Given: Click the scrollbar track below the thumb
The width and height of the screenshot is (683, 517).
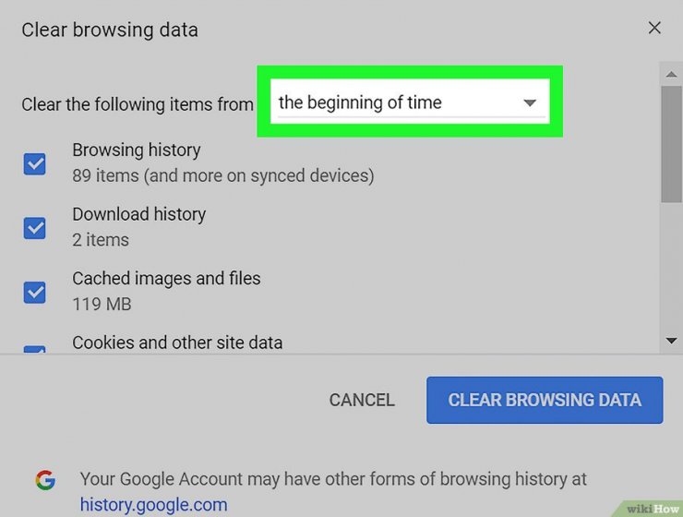Looking at the screenshot, I should 671,266.
